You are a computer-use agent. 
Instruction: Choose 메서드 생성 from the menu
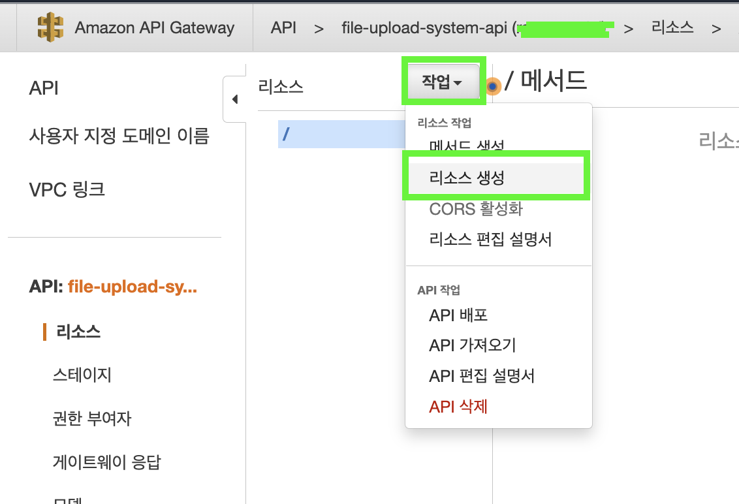[x=467, y=146]
